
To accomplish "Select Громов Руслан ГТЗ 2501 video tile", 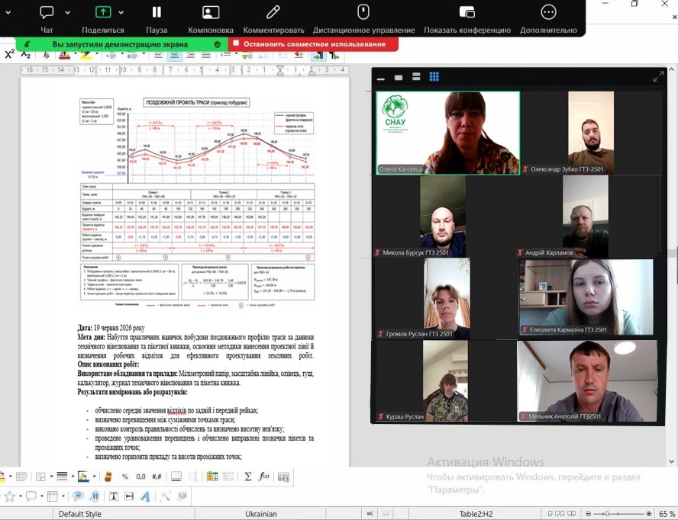I will tap(447, 299).
